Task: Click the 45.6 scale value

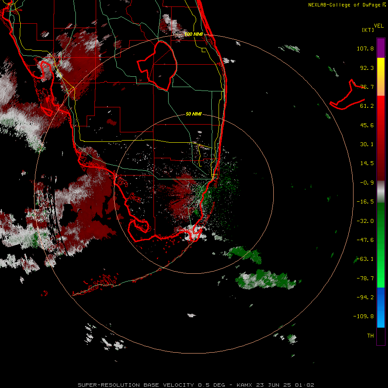Action: coord(367,125)
